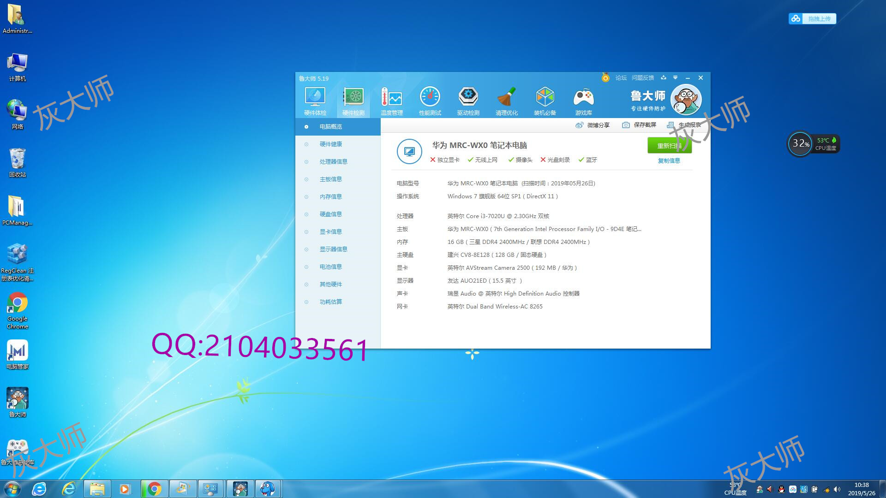Open Chrome from the taskbar
The height and width of the screenshot is (498, 886).
point(154,489)
